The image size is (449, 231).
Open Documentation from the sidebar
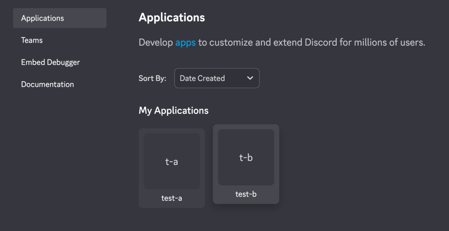[47, 85]
